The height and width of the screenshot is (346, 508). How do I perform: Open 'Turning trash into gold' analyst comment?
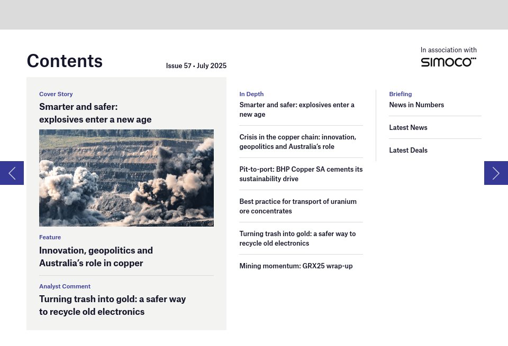pos(113,305)
